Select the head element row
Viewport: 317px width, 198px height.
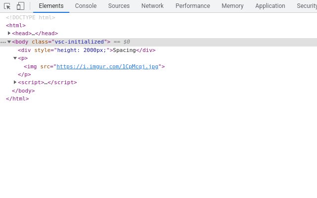point(35,33)
